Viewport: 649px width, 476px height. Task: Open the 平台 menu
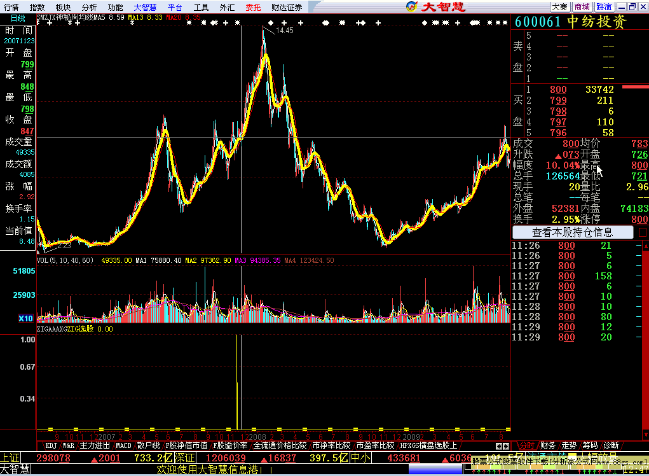tap(175, 7)
